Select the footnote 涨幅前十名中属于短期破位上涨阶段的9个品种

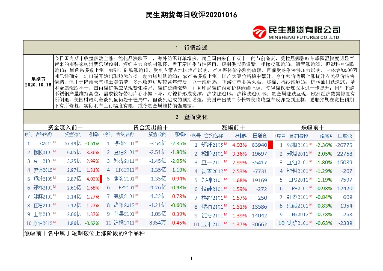85,233
